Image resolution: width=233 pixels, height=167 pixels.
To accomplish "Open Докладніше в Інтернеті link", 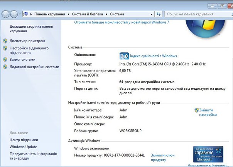I will tap(208, 165).
